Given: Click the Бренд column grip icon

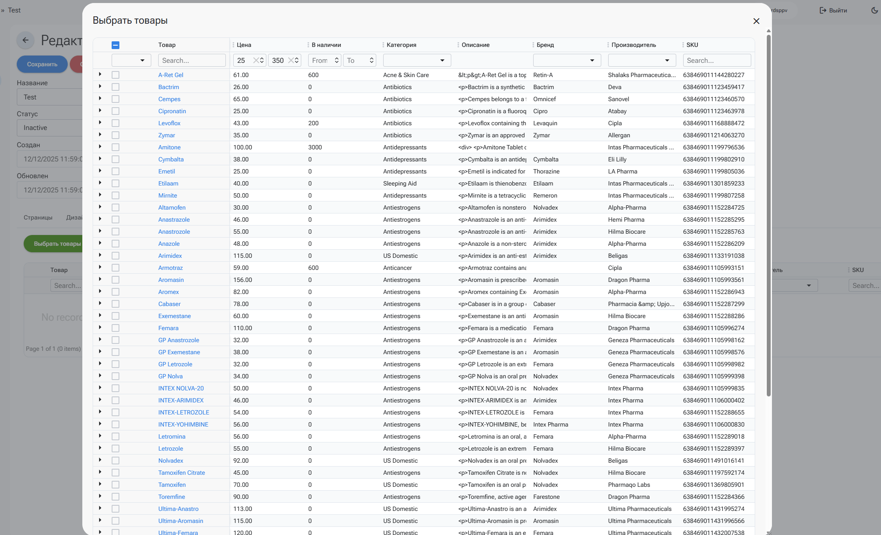Looking at the screenshot, I should tap(533, 45).
